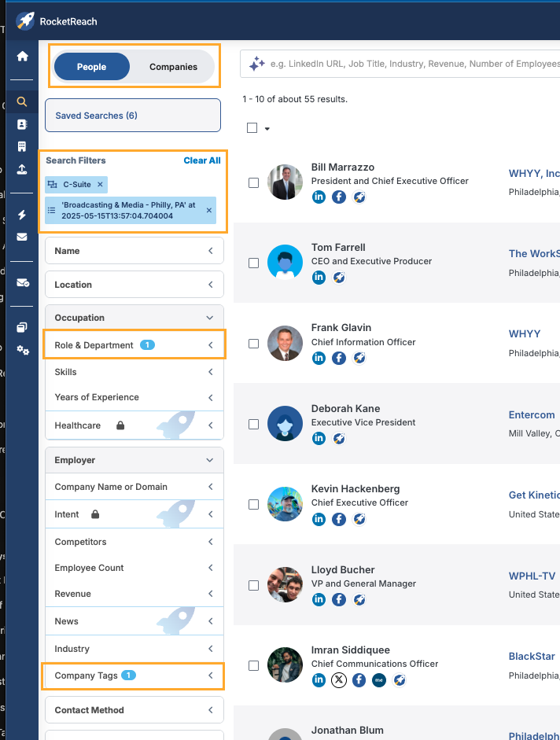Open Imran Siddiquee's X (Twitter) icon

tap(338, 680)
